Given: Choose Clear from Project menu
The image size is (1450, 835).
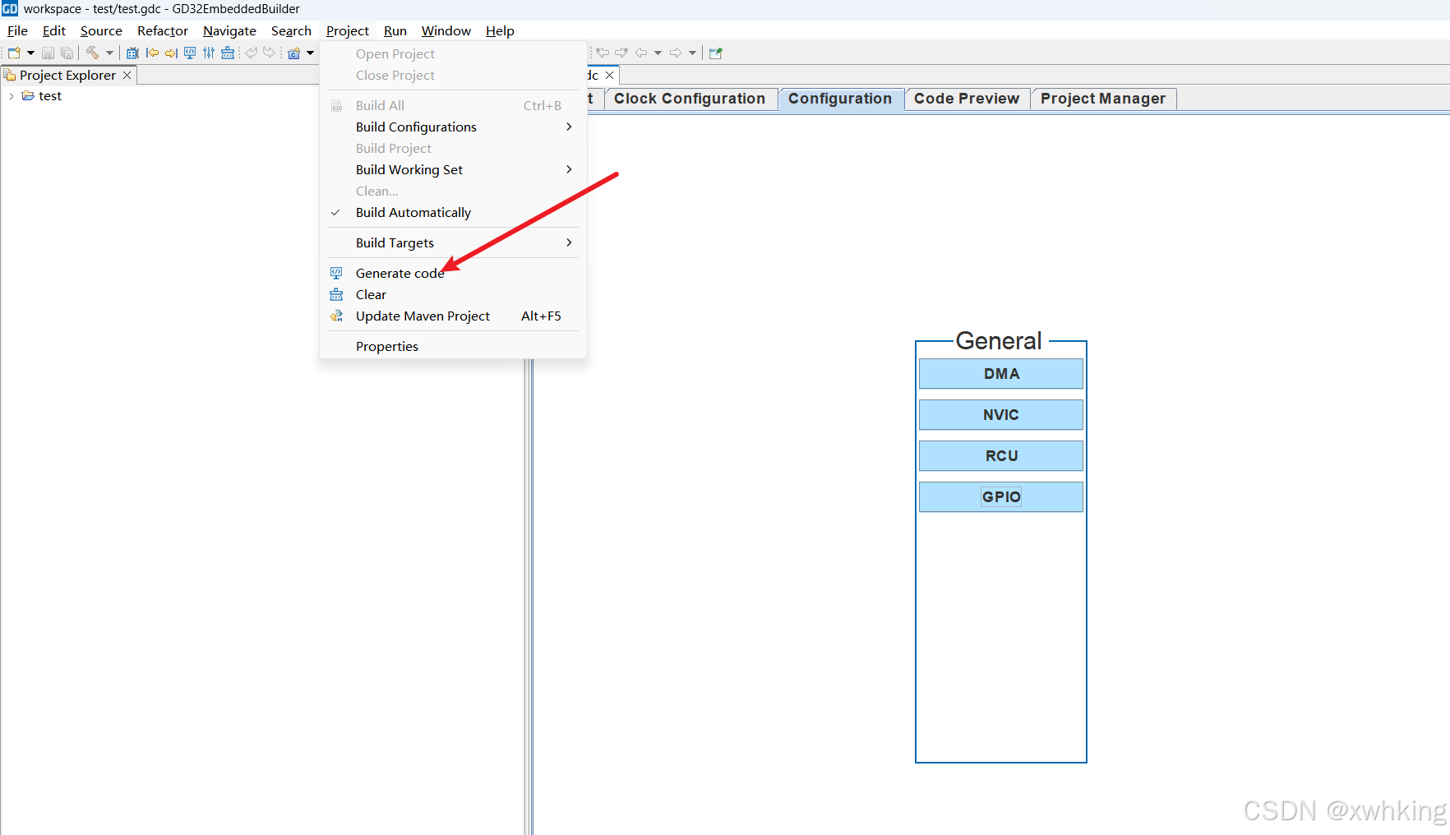Looking at the screenshot, I should point(453,294).
